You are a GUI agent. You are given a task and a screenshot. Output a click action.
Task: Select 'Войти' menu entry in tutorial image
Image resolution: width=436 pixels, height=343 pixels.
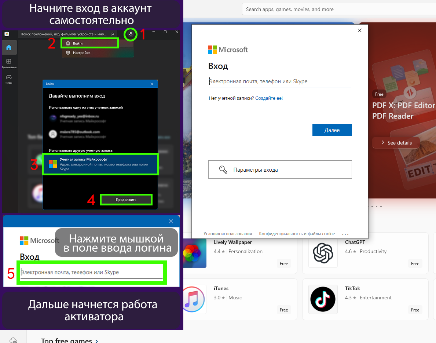click(89, 43)
